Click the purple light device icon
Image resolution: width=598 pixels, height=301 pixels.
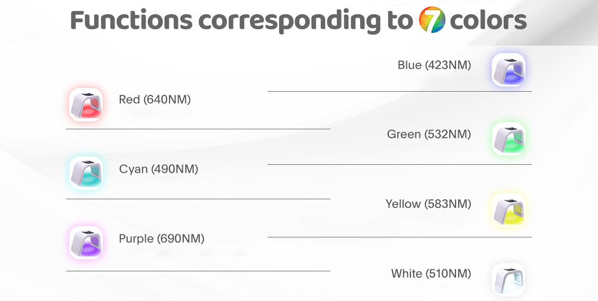86,243
